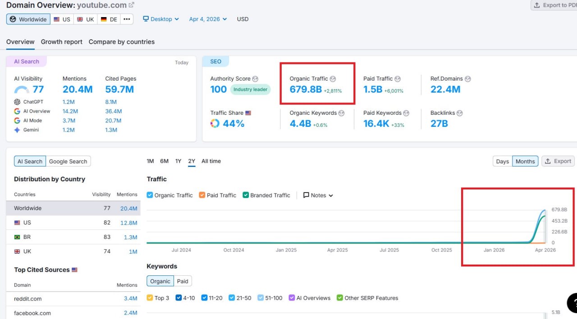Screen dimensions: 577x319
Task: Select the 1Y time range
Action: pyautogui.click(x=178, y=161)
